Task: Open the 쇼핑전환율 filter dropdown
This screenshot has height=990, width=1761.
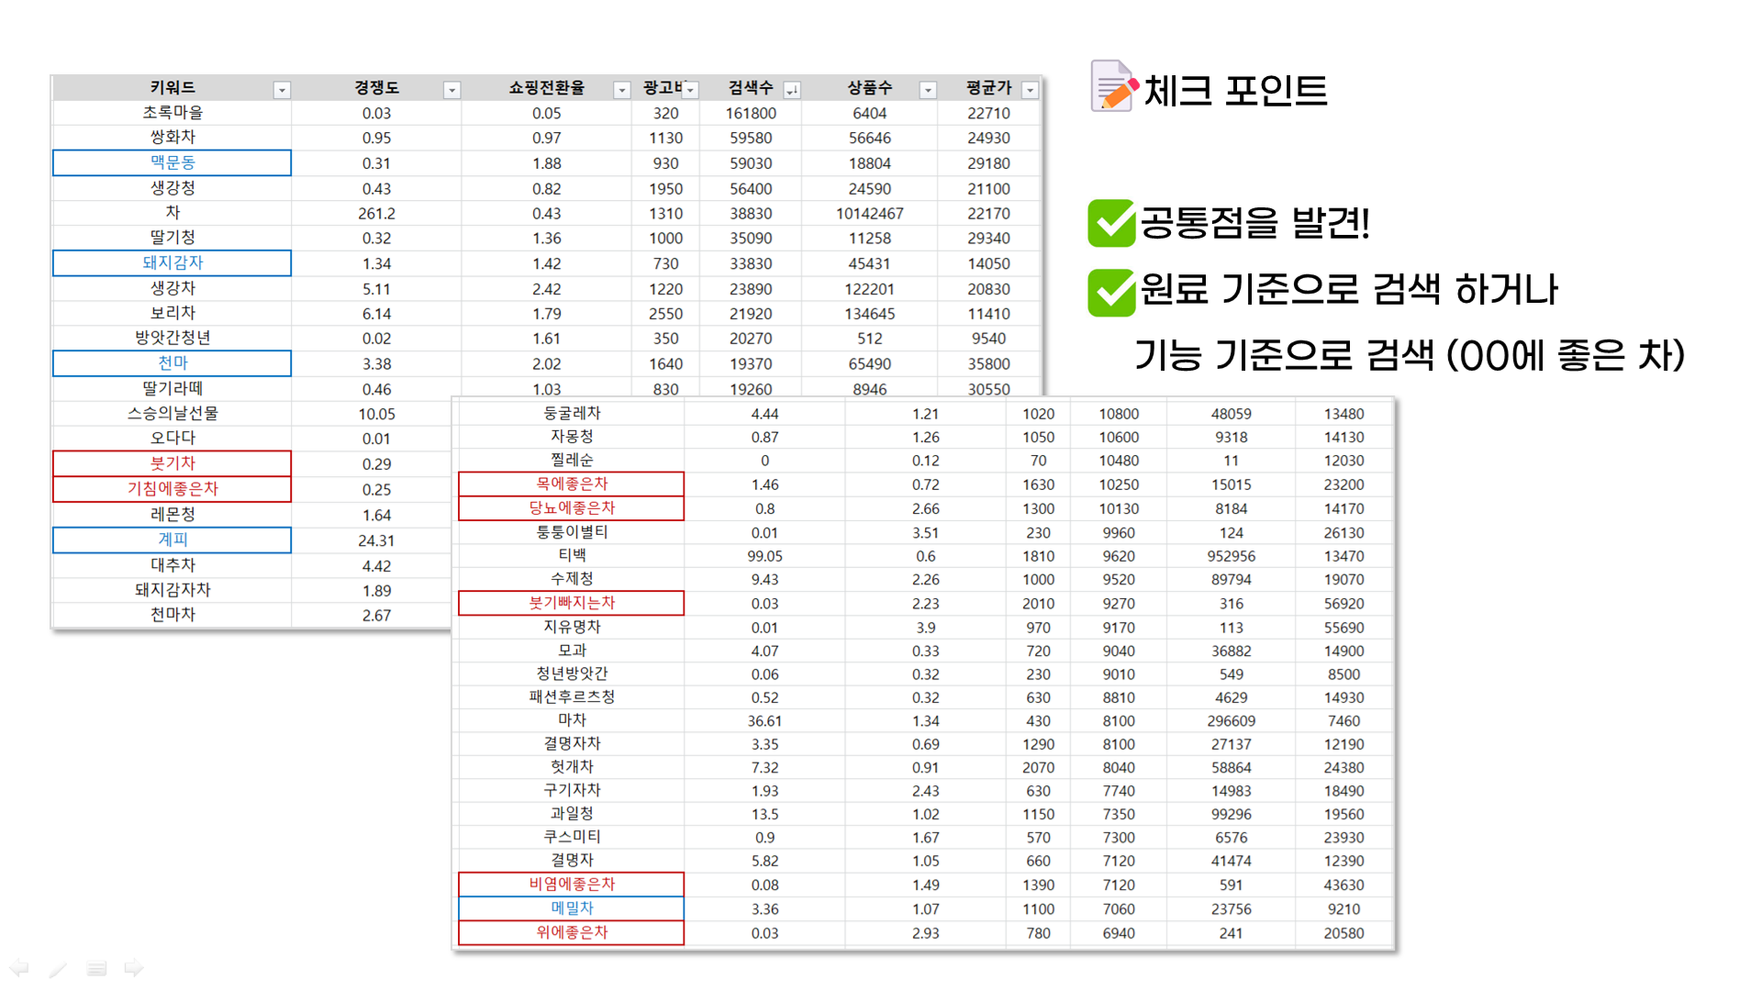Action: [622, 89]
